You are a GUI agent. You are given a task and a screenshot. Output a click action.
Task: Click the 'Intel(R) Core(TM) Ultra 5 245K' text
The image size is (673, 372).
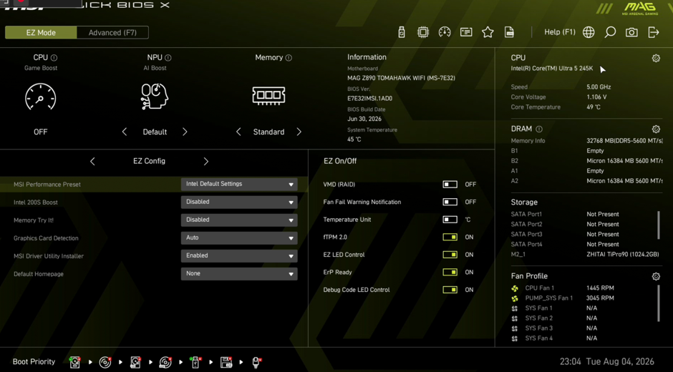551,69
